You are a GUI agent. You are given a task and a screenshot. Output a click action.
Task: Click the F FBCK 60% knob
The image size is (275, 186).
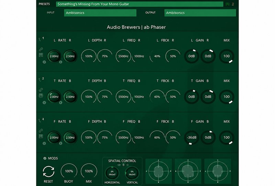[x=157, y=138]
